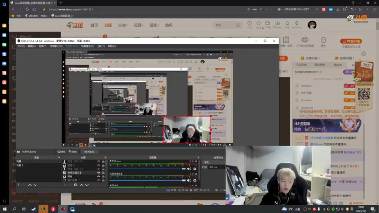The height and width of the screenshot is (213, 379).
Task: Toggle visibility of 文本 (GDI+) 3 source
Action: [x=99, y=169]
